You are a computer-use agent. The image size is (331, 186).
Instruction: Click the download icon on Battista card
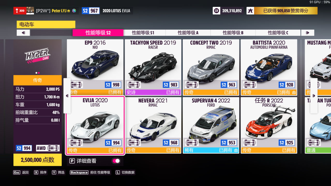[x=294, y=92]
